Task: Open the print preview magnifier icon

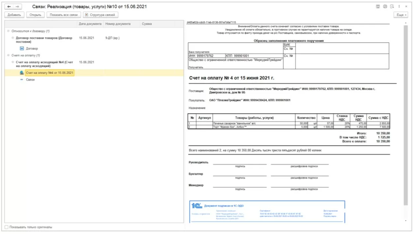Action: [392, 7]
